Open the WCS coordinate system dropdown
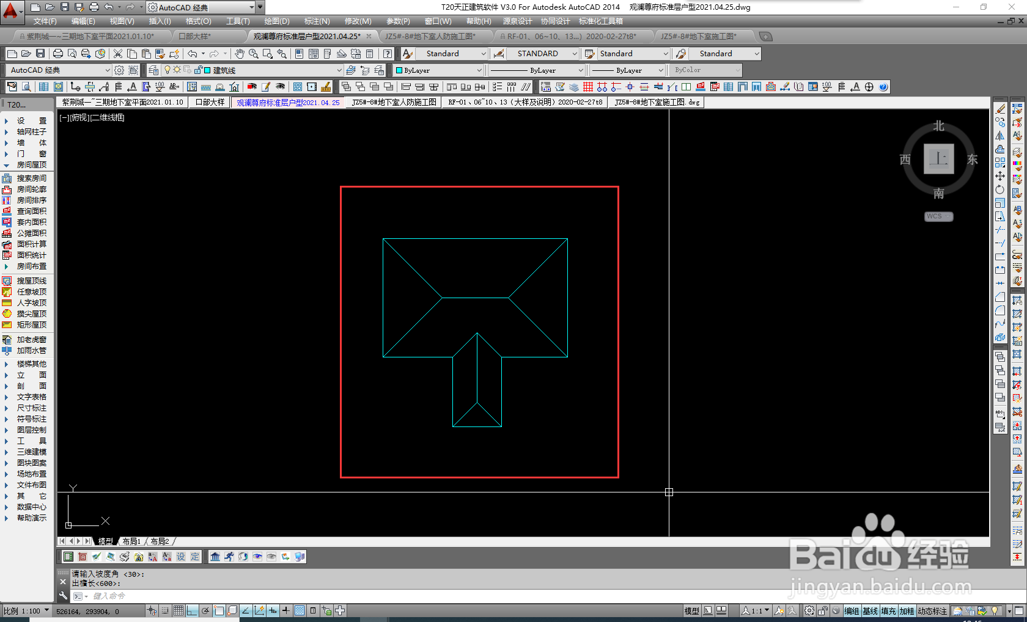 point(938,216)
